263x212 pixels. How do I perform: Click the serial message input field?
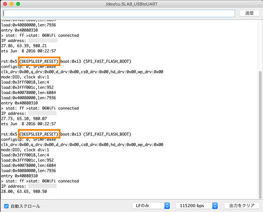[x=119, y=14]
